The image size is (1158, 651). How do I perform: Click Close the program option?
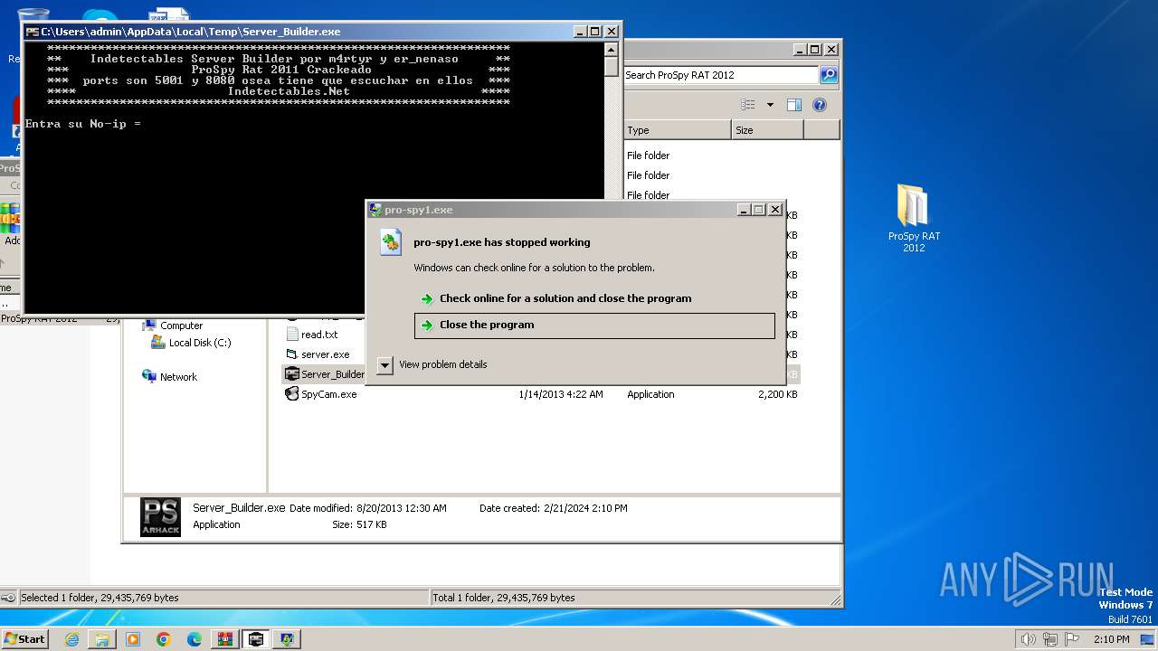click(594, 325)
